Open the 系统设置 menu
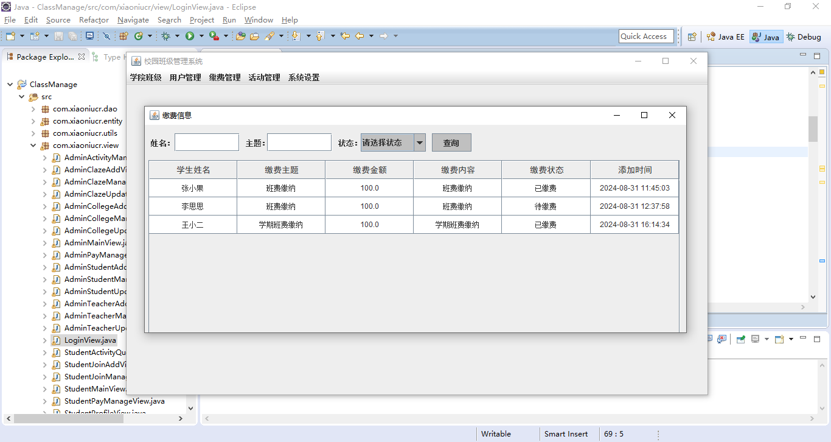The width and height of the screenshot is (831, 442). pos(304,77)
